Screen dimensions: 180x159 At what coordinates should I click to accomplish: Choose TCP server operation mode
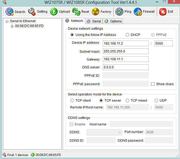tap(101, 101)
